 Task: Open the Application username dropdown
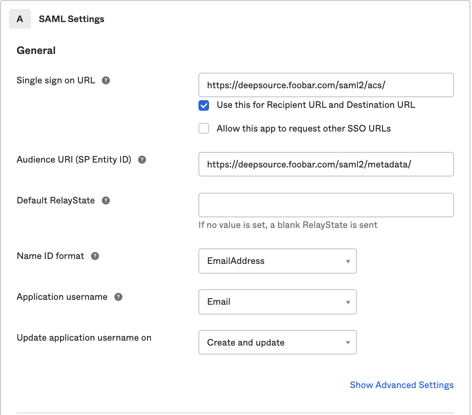coord(277,302)
